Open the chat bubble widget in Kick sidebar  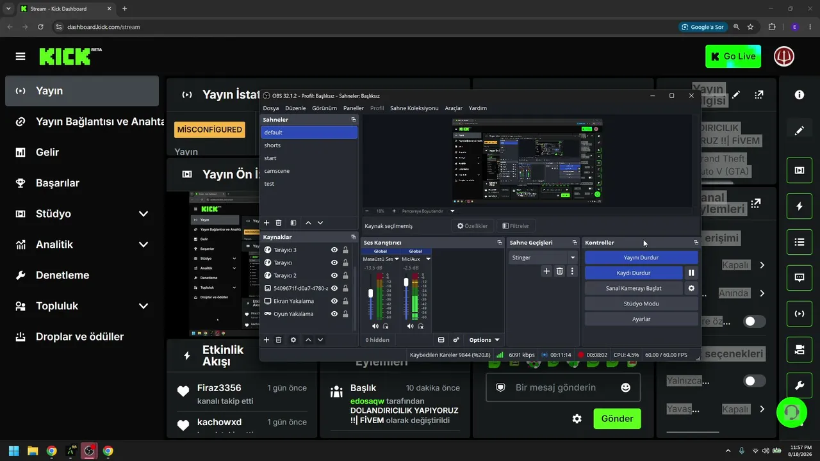[799, 278]
